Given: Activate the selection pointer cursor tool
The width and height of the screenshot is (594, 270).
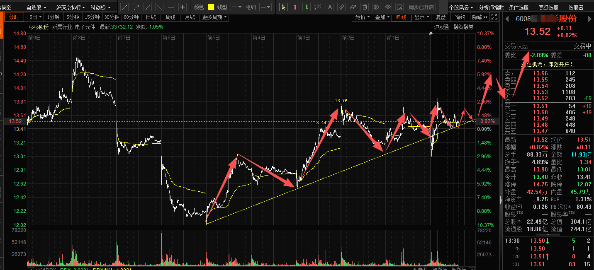Looking at the screenshot, I should (x=283, y=7).
